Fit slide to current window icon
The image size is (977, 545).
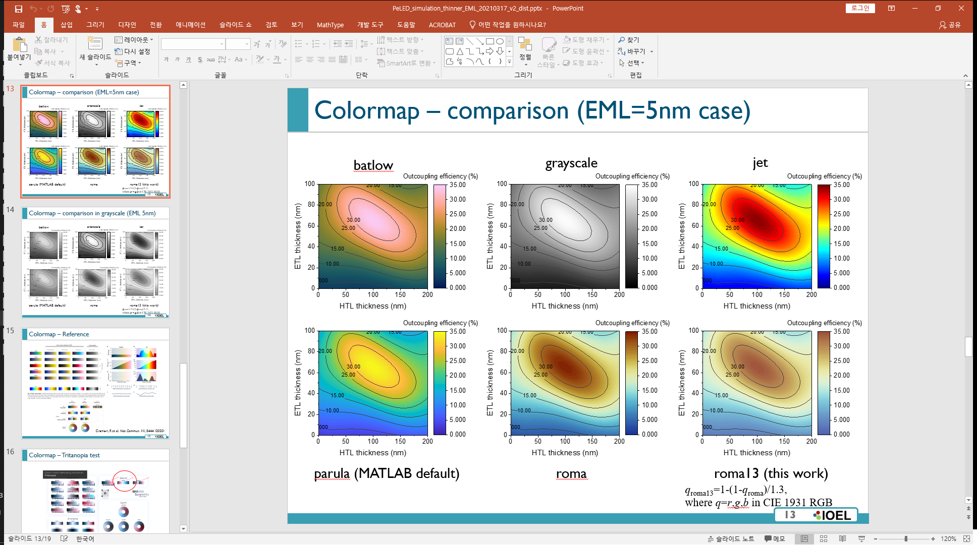pyautogui.click(x=966, y=538)
